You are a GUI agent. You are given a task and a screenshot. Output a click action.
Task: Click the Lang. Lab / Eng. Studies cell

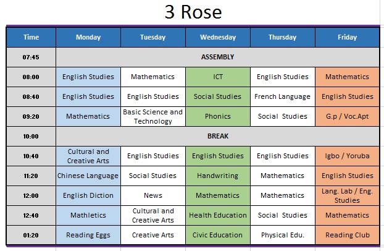coord(347,195)
